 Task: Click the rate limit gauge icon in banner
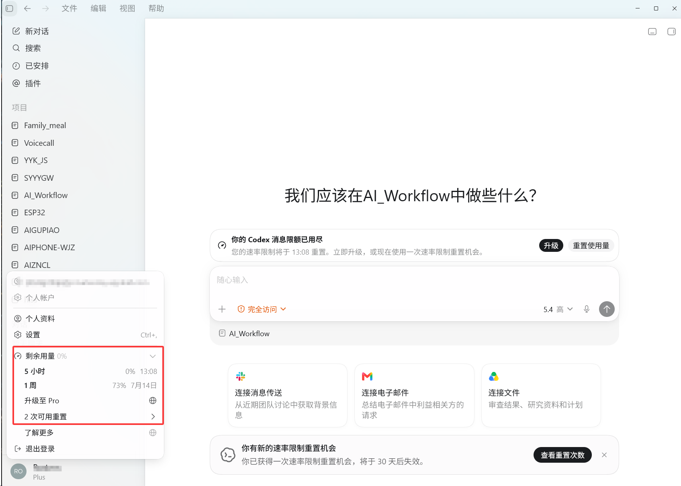pyautogui.click(x=222, y=245)
